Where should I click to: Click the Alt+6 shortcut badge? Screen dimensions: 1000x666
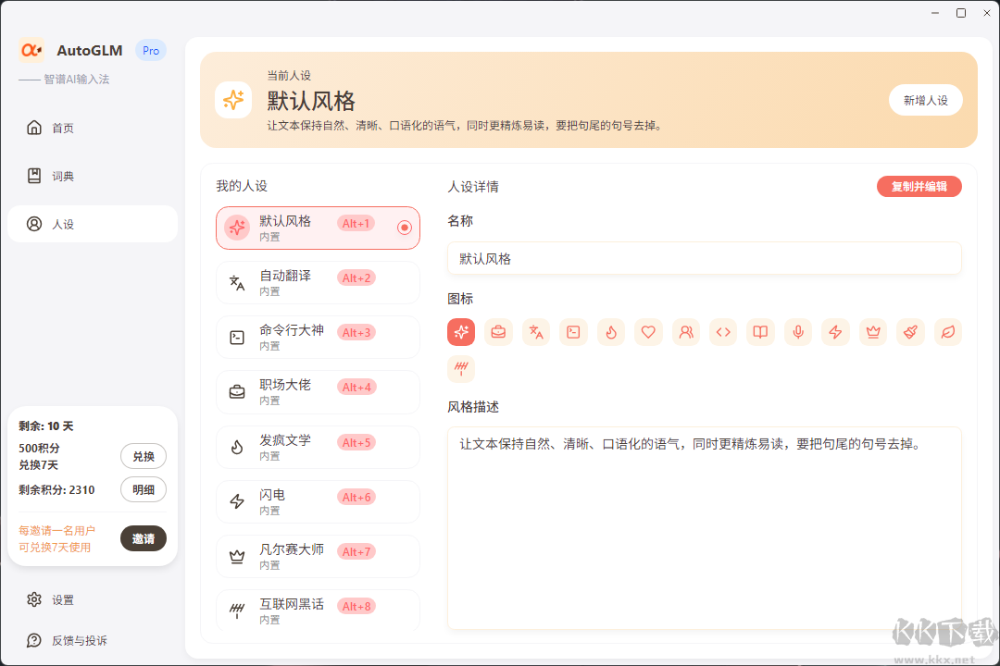click(x=356, y=497)
